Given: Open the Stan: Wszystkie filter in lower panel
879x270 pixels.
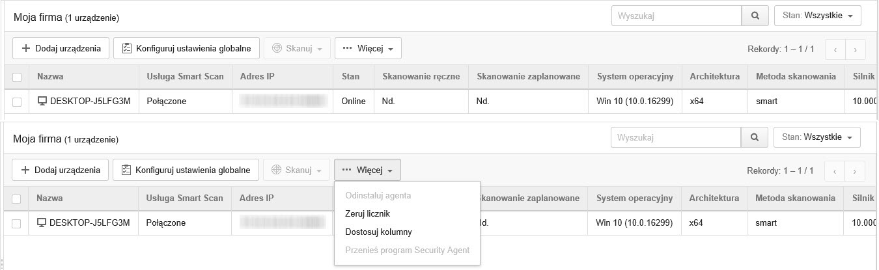Looking at the screenshot, I should 816,137.
